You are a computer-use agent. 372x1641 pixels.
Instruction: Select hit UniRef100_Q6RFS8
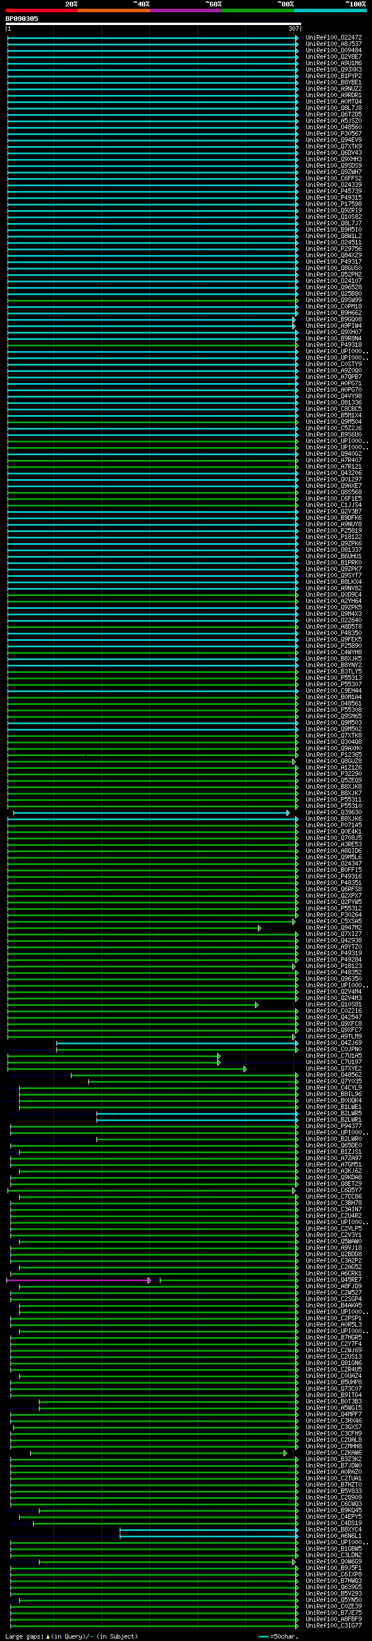pos(334,889)
